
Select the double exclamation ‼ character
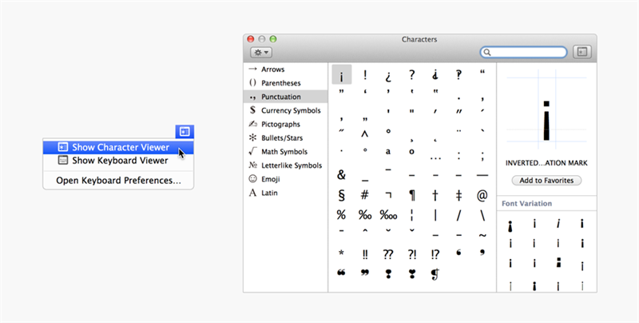click(365, 254)
